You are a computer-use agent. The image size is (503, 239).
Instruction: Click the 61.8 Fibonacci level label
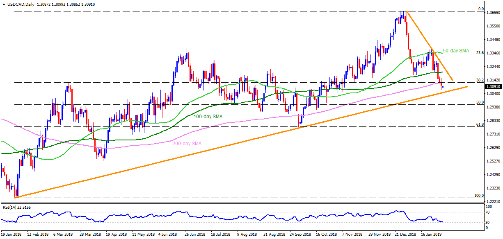pos(480,124)
